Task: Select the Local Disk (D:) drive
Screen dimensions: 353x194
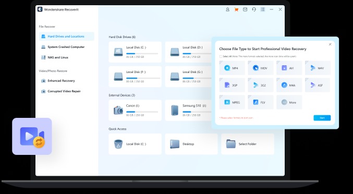Action: (x=189, y=52)
